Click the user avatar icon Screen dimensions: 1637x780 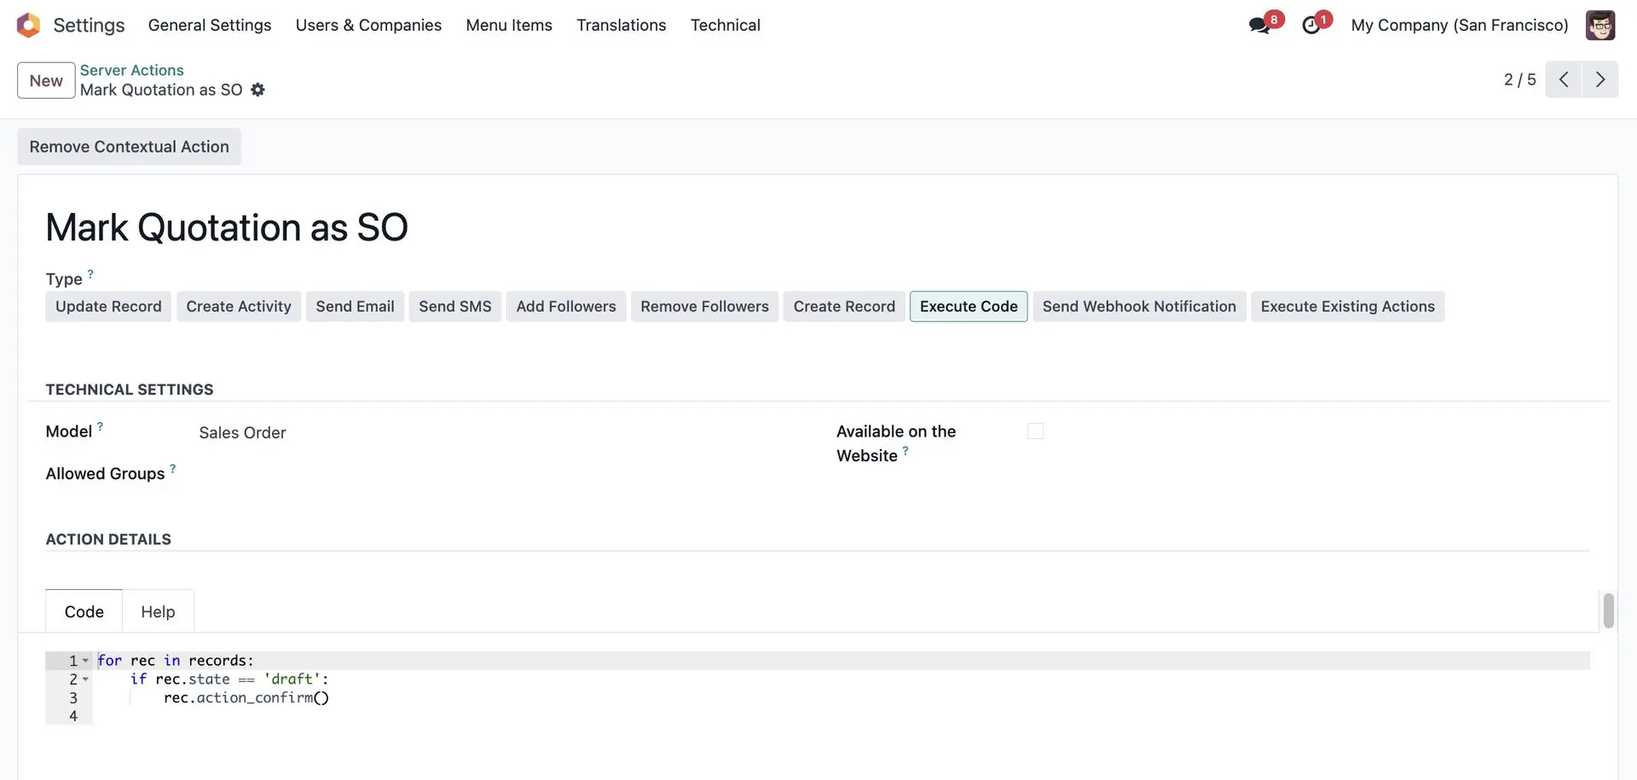pyautogui.click(x=1599, y=26)
